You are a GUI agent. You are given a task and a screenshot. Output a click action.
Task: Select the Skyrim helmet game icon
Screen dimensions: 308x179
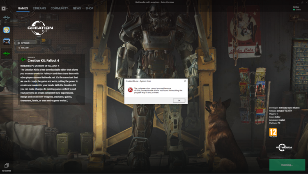click(7, 41)
